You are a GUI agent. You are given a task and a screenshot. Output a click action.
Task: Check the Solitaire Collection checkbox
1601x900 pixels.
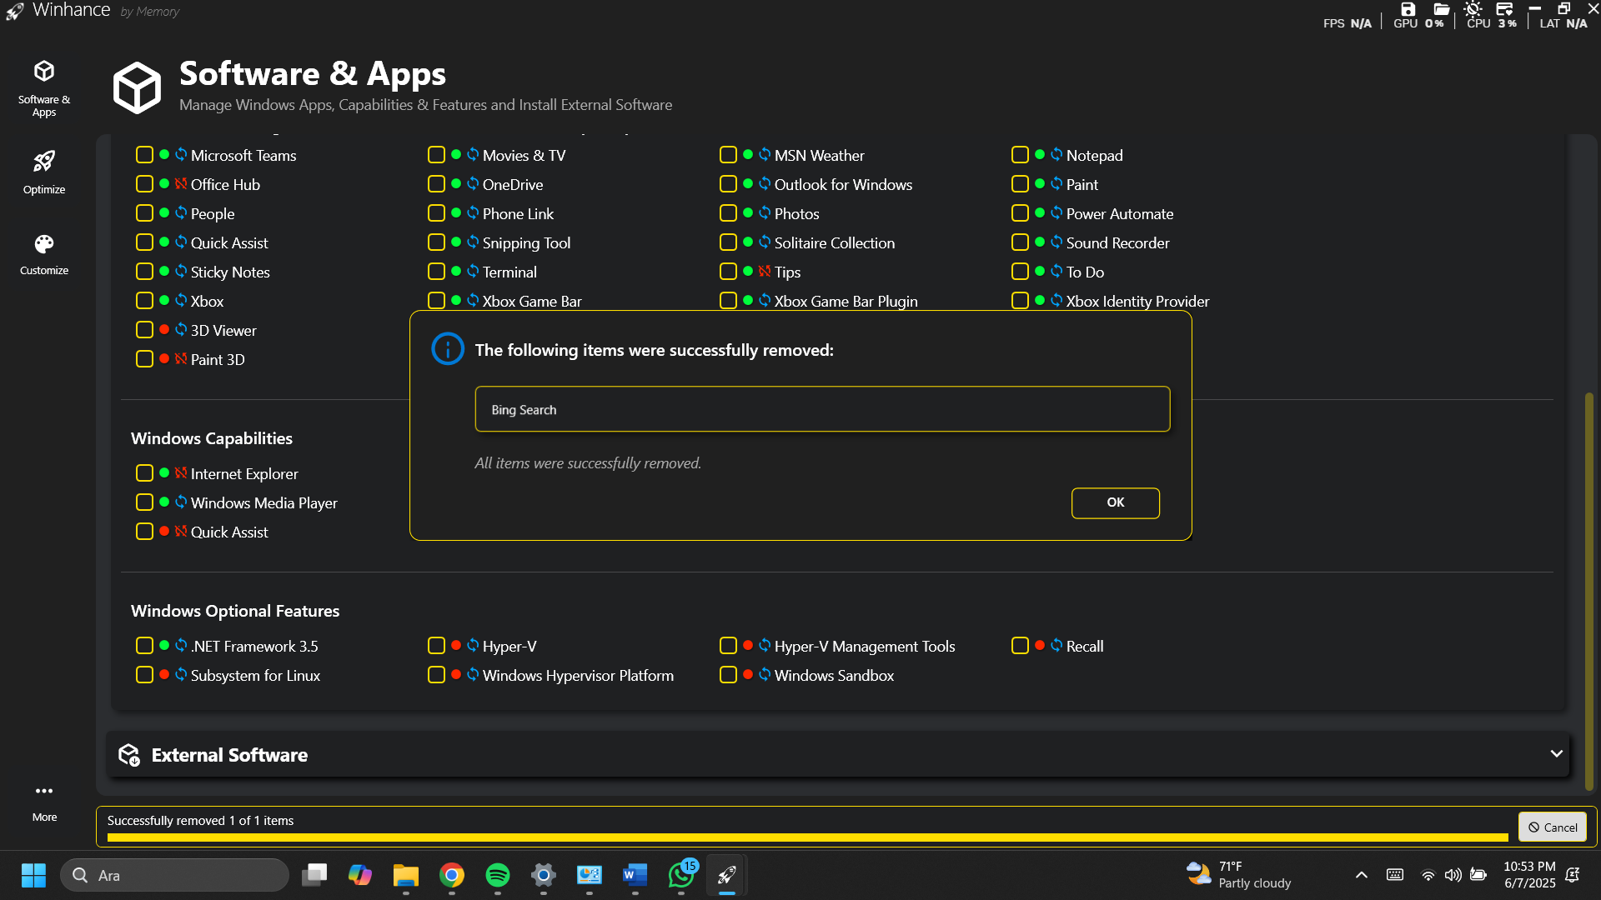point(728,242)
